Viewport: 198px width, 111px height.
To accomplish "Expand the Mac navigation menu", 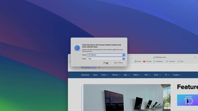I will pyautogui.click(x=127, y=75).
